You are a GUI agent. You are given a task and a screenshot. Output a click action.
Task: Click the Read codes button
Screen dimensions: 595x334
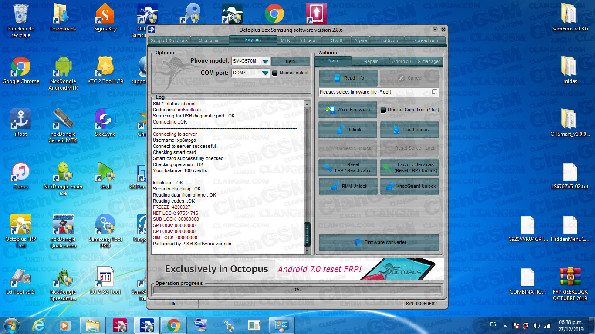point(410,130)
